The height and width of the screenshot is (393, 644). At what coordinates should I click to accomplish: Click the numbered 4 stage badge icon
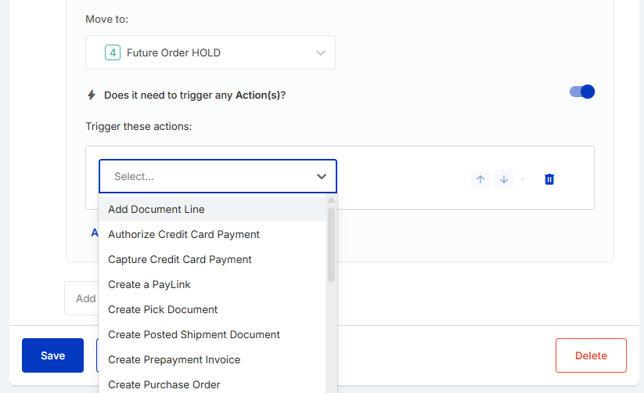(113, 52)
